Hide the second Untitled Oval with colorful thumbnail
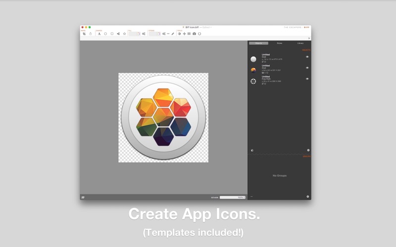396x247 pixels. [x=307, y=68]
